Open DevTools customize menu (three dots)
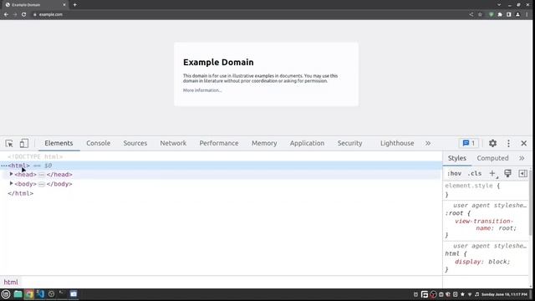 pyautogui.click(x=508, y=143)
